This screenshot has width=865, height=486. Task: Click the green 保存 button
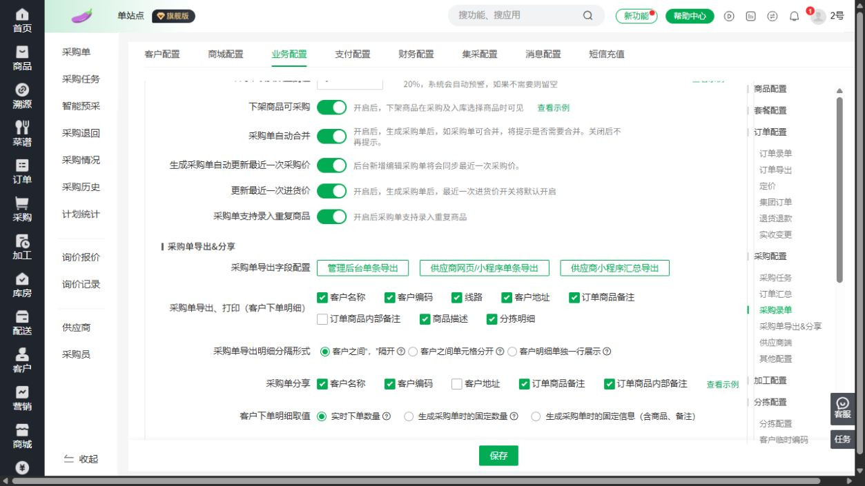pos(498,456)
